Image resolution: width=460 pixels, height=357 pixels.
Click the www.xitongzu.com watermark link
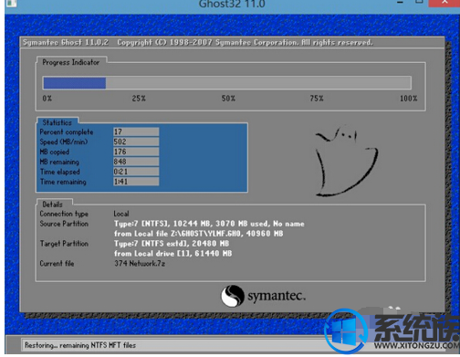coord(417,345)
